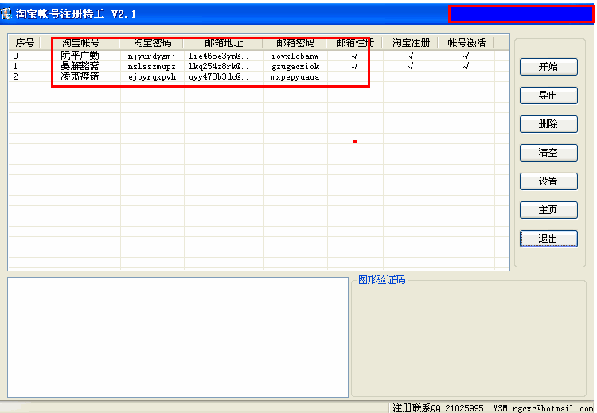
Task: Sort by 序号 column header
Action: point(25,43)
